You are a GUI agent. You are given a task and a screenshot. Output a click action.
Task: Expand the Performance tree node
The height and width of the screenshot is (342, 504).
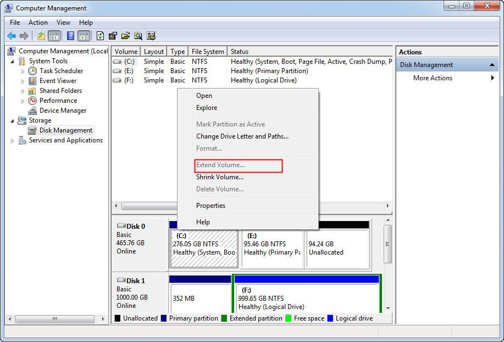[x=23, y=101]
